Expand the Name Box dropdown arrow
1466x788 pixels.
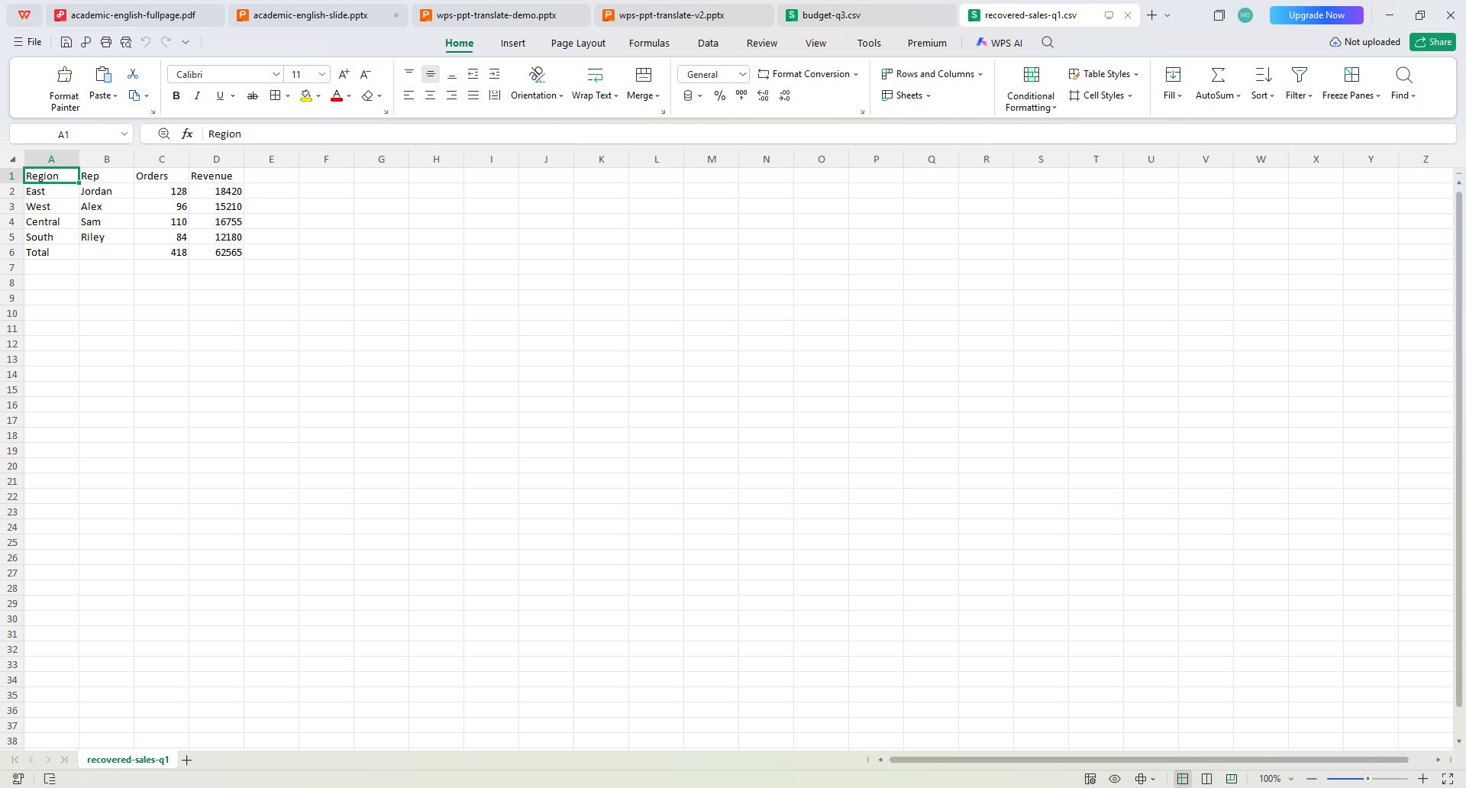[x=124, y=134]
